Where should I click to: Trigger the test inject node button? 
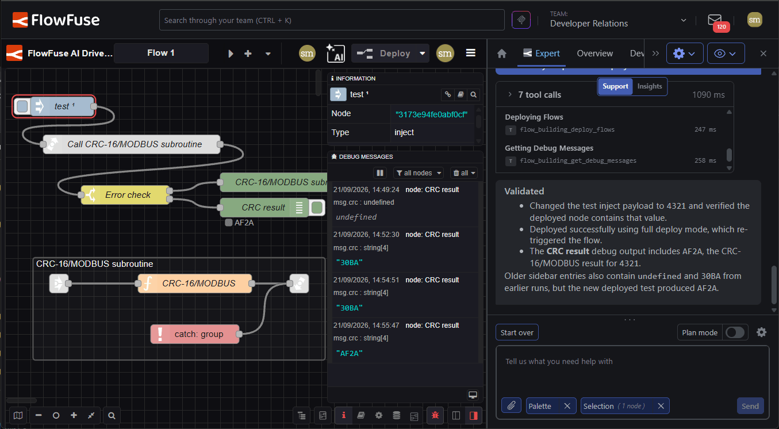pyautogui.click(x=22, y=106)
